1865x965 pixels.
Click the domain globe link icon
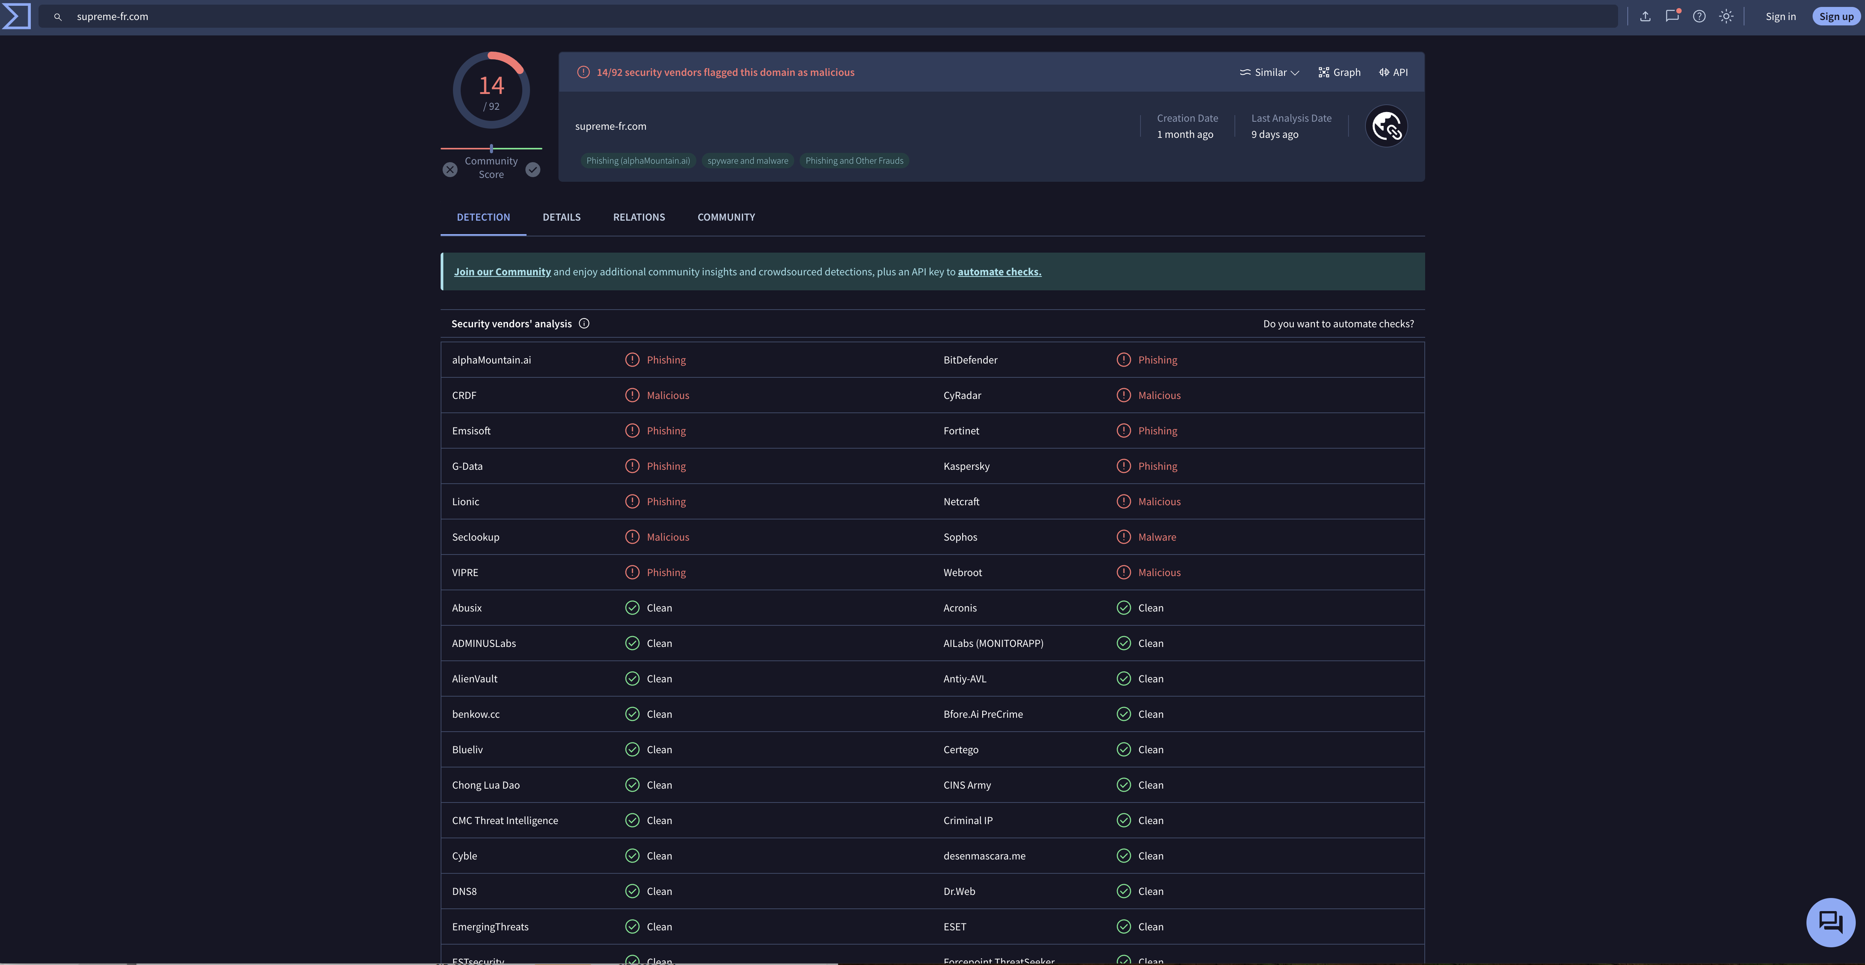point(1387,126)
